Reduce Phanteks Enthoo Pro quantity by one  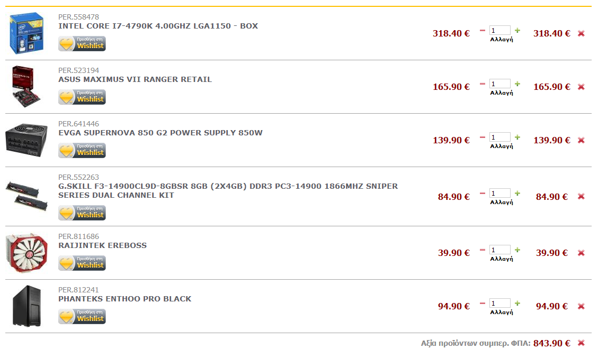click(x=483, y=303)
